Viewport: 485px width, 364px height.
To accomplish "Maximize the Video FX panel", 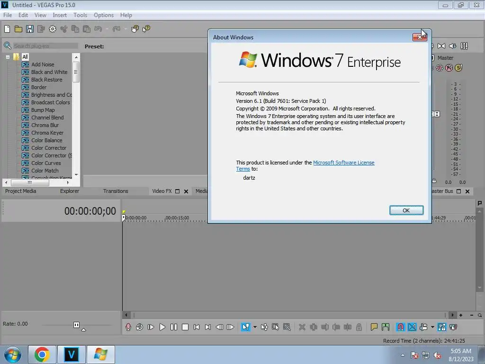I will click(178, 191).
